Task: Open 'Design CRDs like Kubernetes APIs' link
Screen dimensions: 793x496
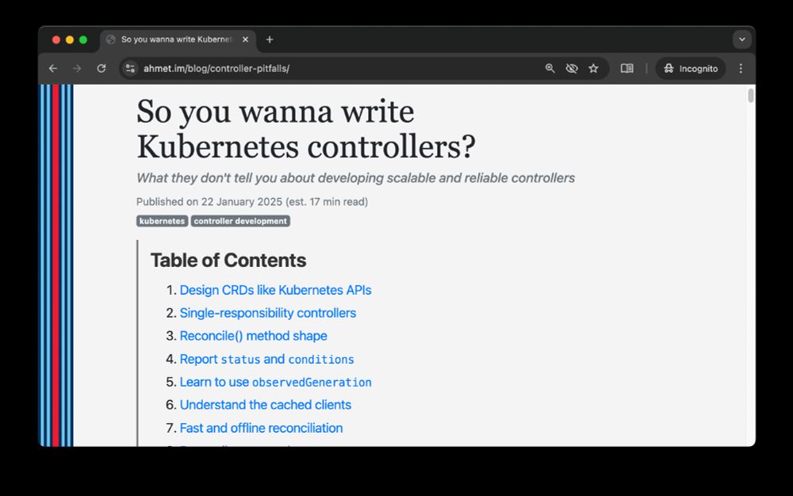Action: (x=276, y=290)
